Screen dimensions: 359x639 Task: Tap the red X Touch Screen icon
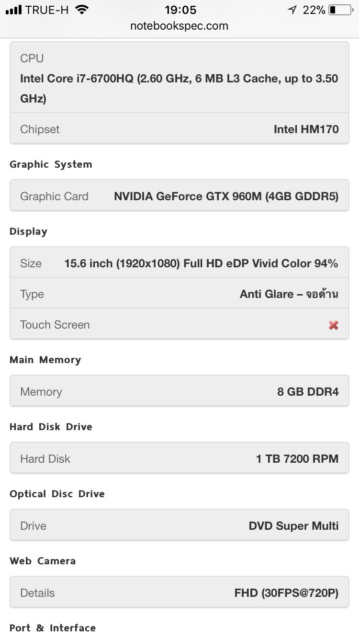(334, 325)
